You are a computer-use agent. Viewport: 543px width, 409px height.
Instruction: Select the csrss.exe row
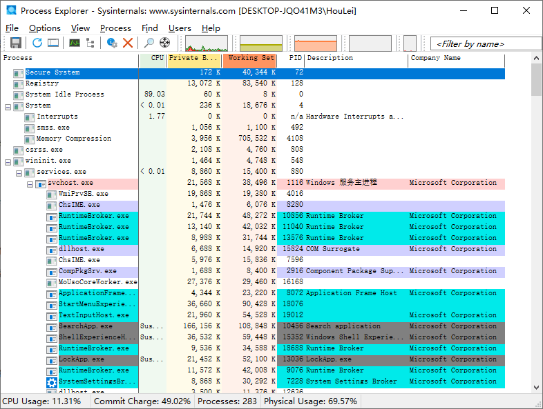pos(253,150)
